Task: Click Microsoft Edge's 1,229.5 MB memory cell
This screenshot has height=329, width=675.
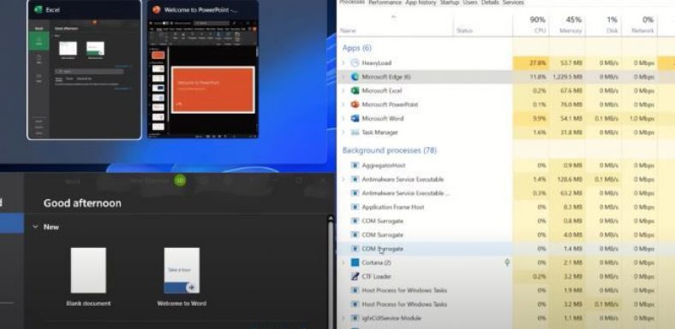Action: (x=567, y=77)
